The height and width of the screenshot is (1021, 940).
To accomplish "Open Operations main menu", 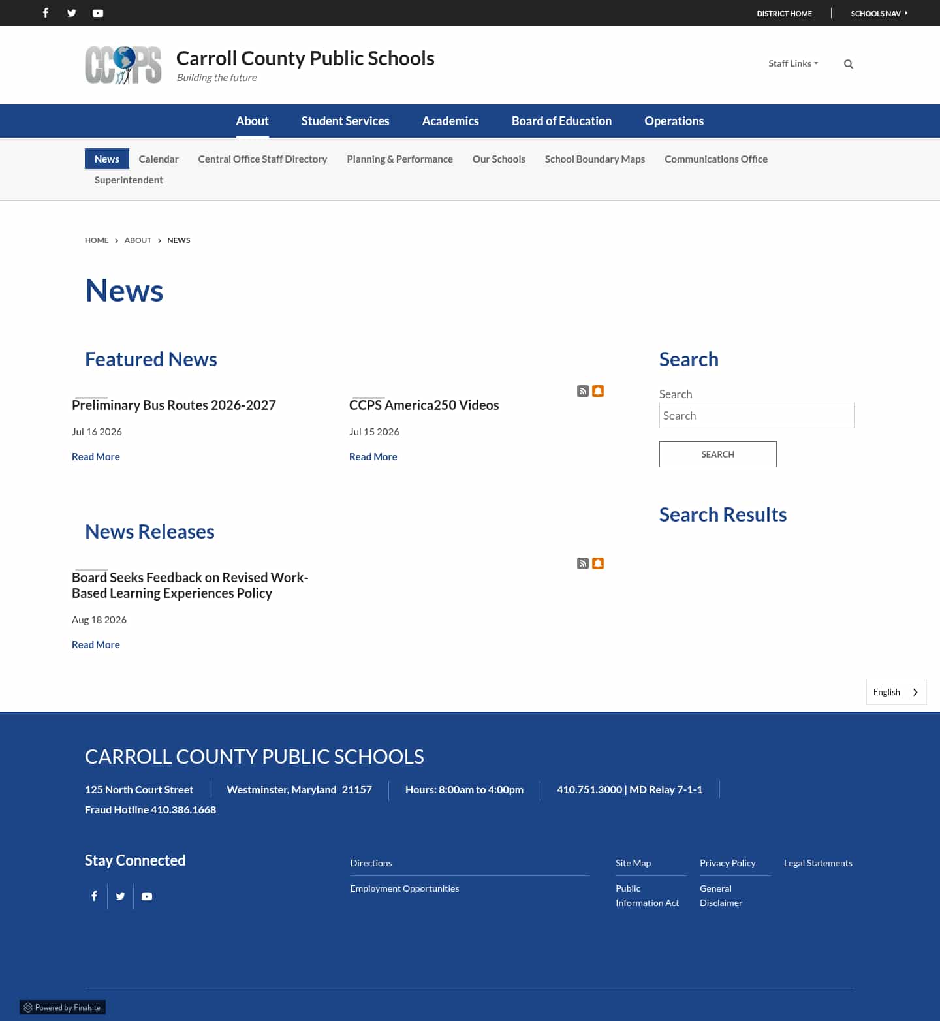I will coord(674,121).
